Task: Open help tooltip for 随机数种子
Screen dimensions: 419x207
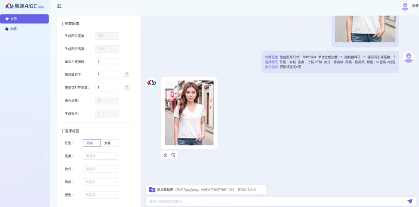Action: click(127, 75)
